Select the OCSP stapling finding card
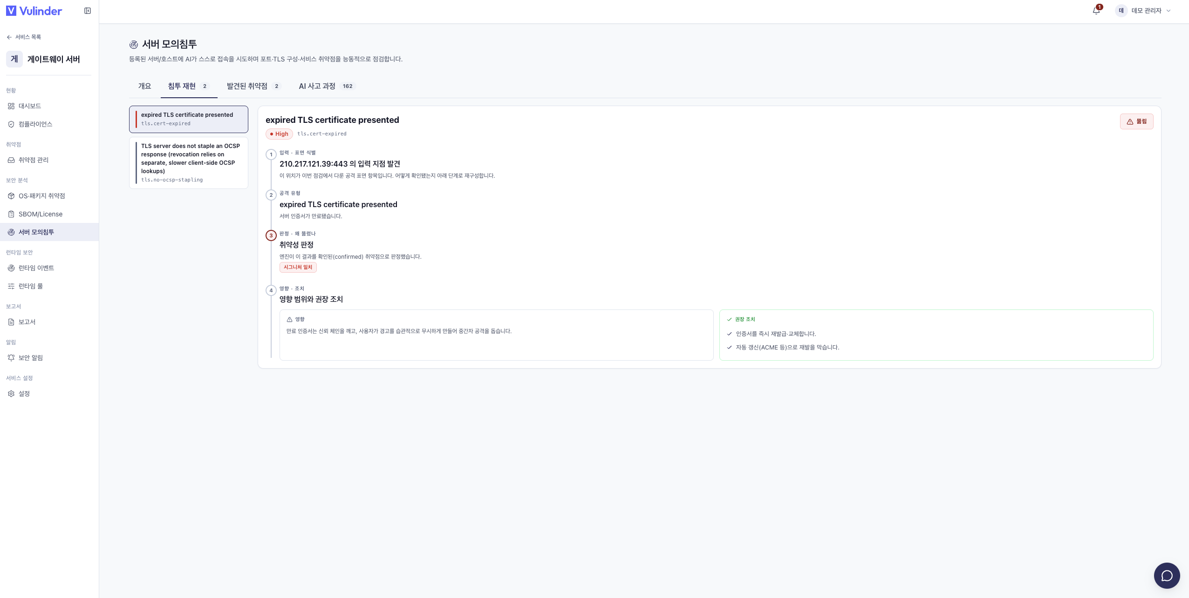Screen dimensions: 1189x598 point(189,163)
